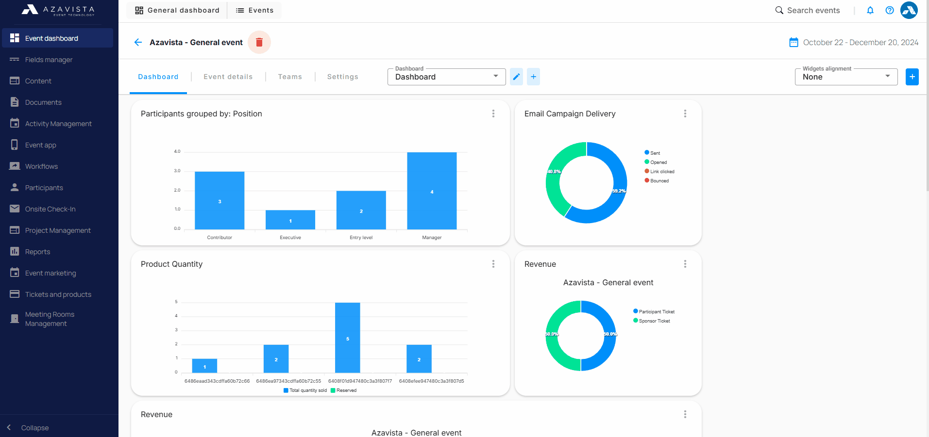This screenshot has height=437, width=929.
Task: Add new dashboard with light plus icon
Action: pyautogui.click(x=533, y=77)
